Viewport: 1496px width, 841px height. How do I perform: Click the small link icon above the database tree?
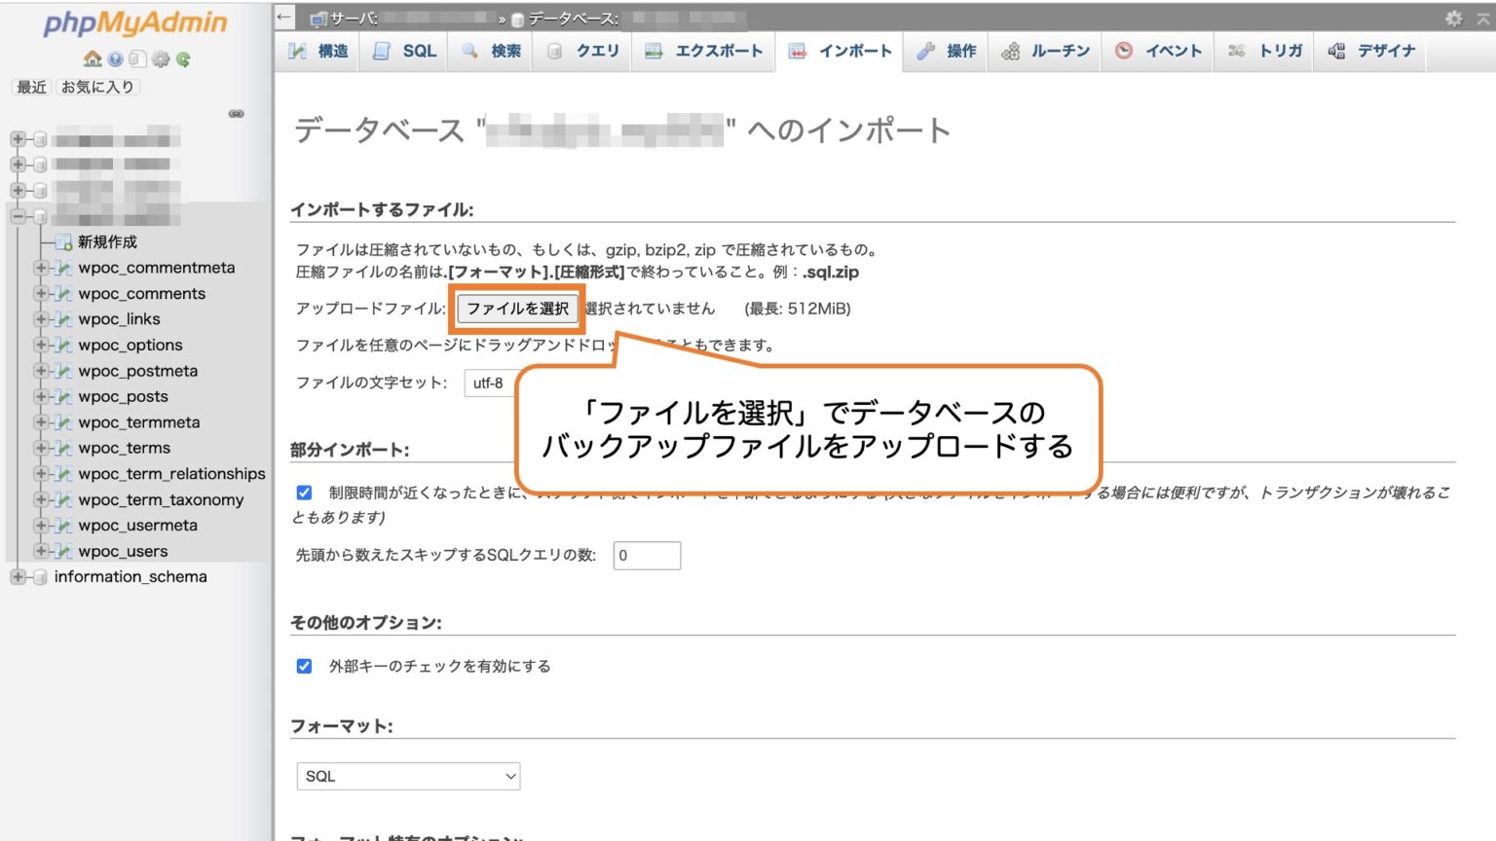point(234,116)
